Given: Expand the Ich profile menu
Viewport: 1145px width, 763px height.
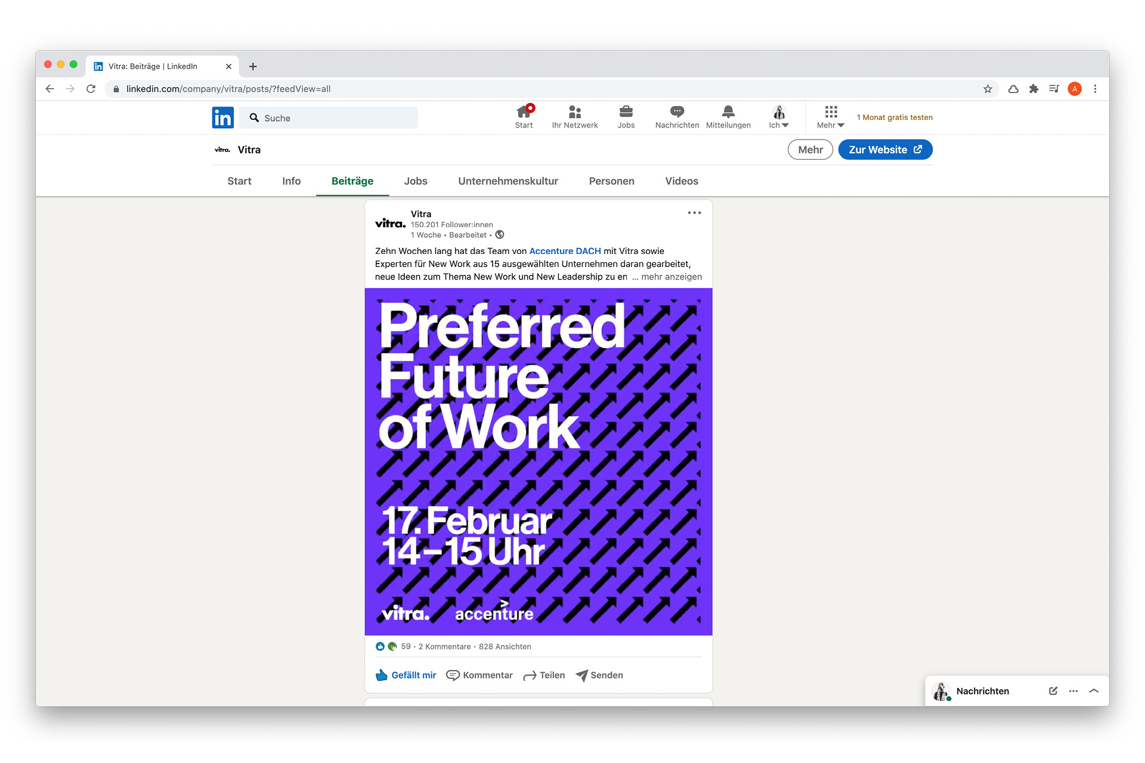Looking at the screenshot, I should point(779,117).
